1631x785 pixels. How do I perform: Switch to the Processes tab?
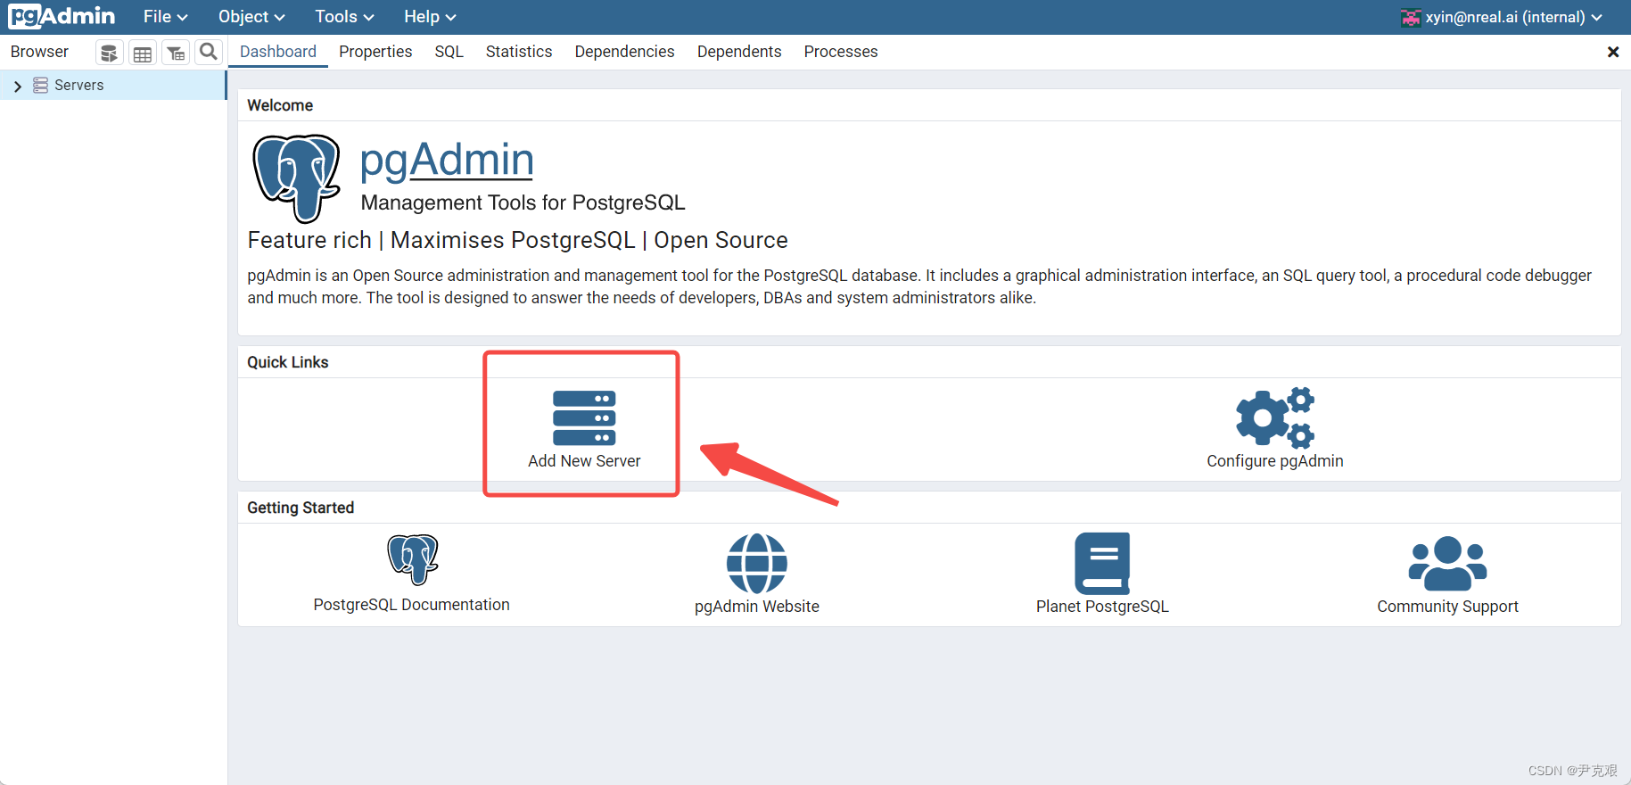click(841, 52)
